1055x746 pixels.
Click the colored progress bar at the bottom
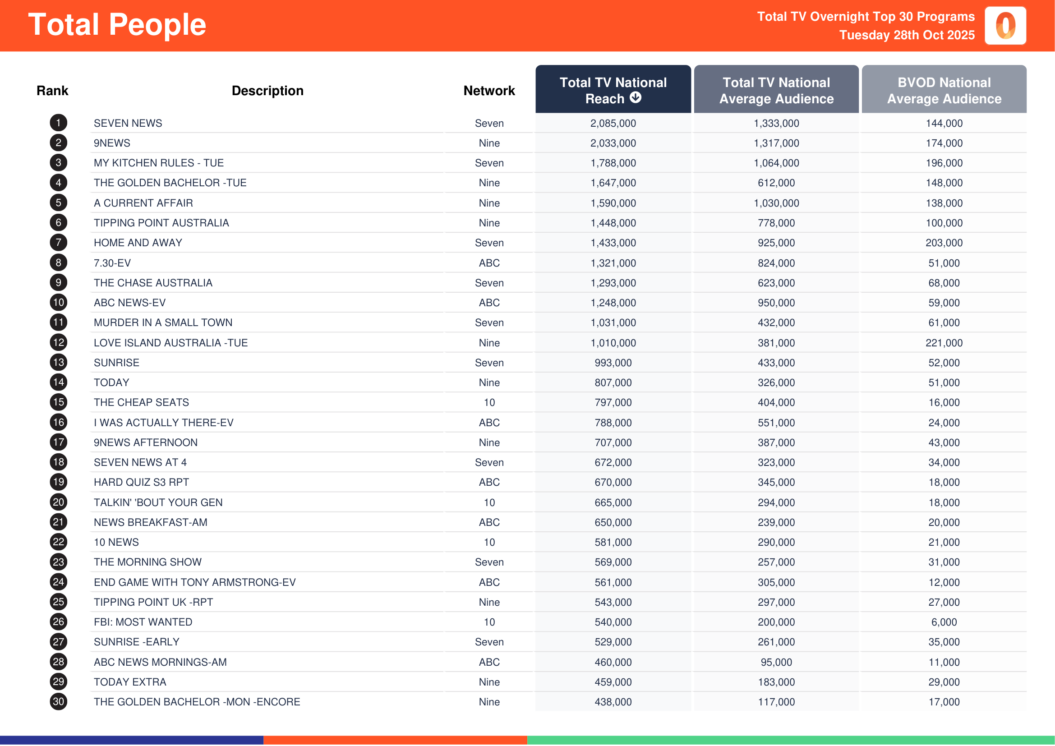click(x=528, y=740)
